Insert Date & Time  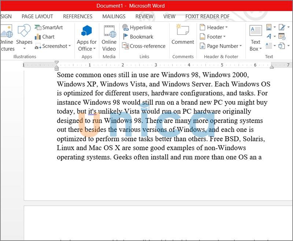click(282, 37)
